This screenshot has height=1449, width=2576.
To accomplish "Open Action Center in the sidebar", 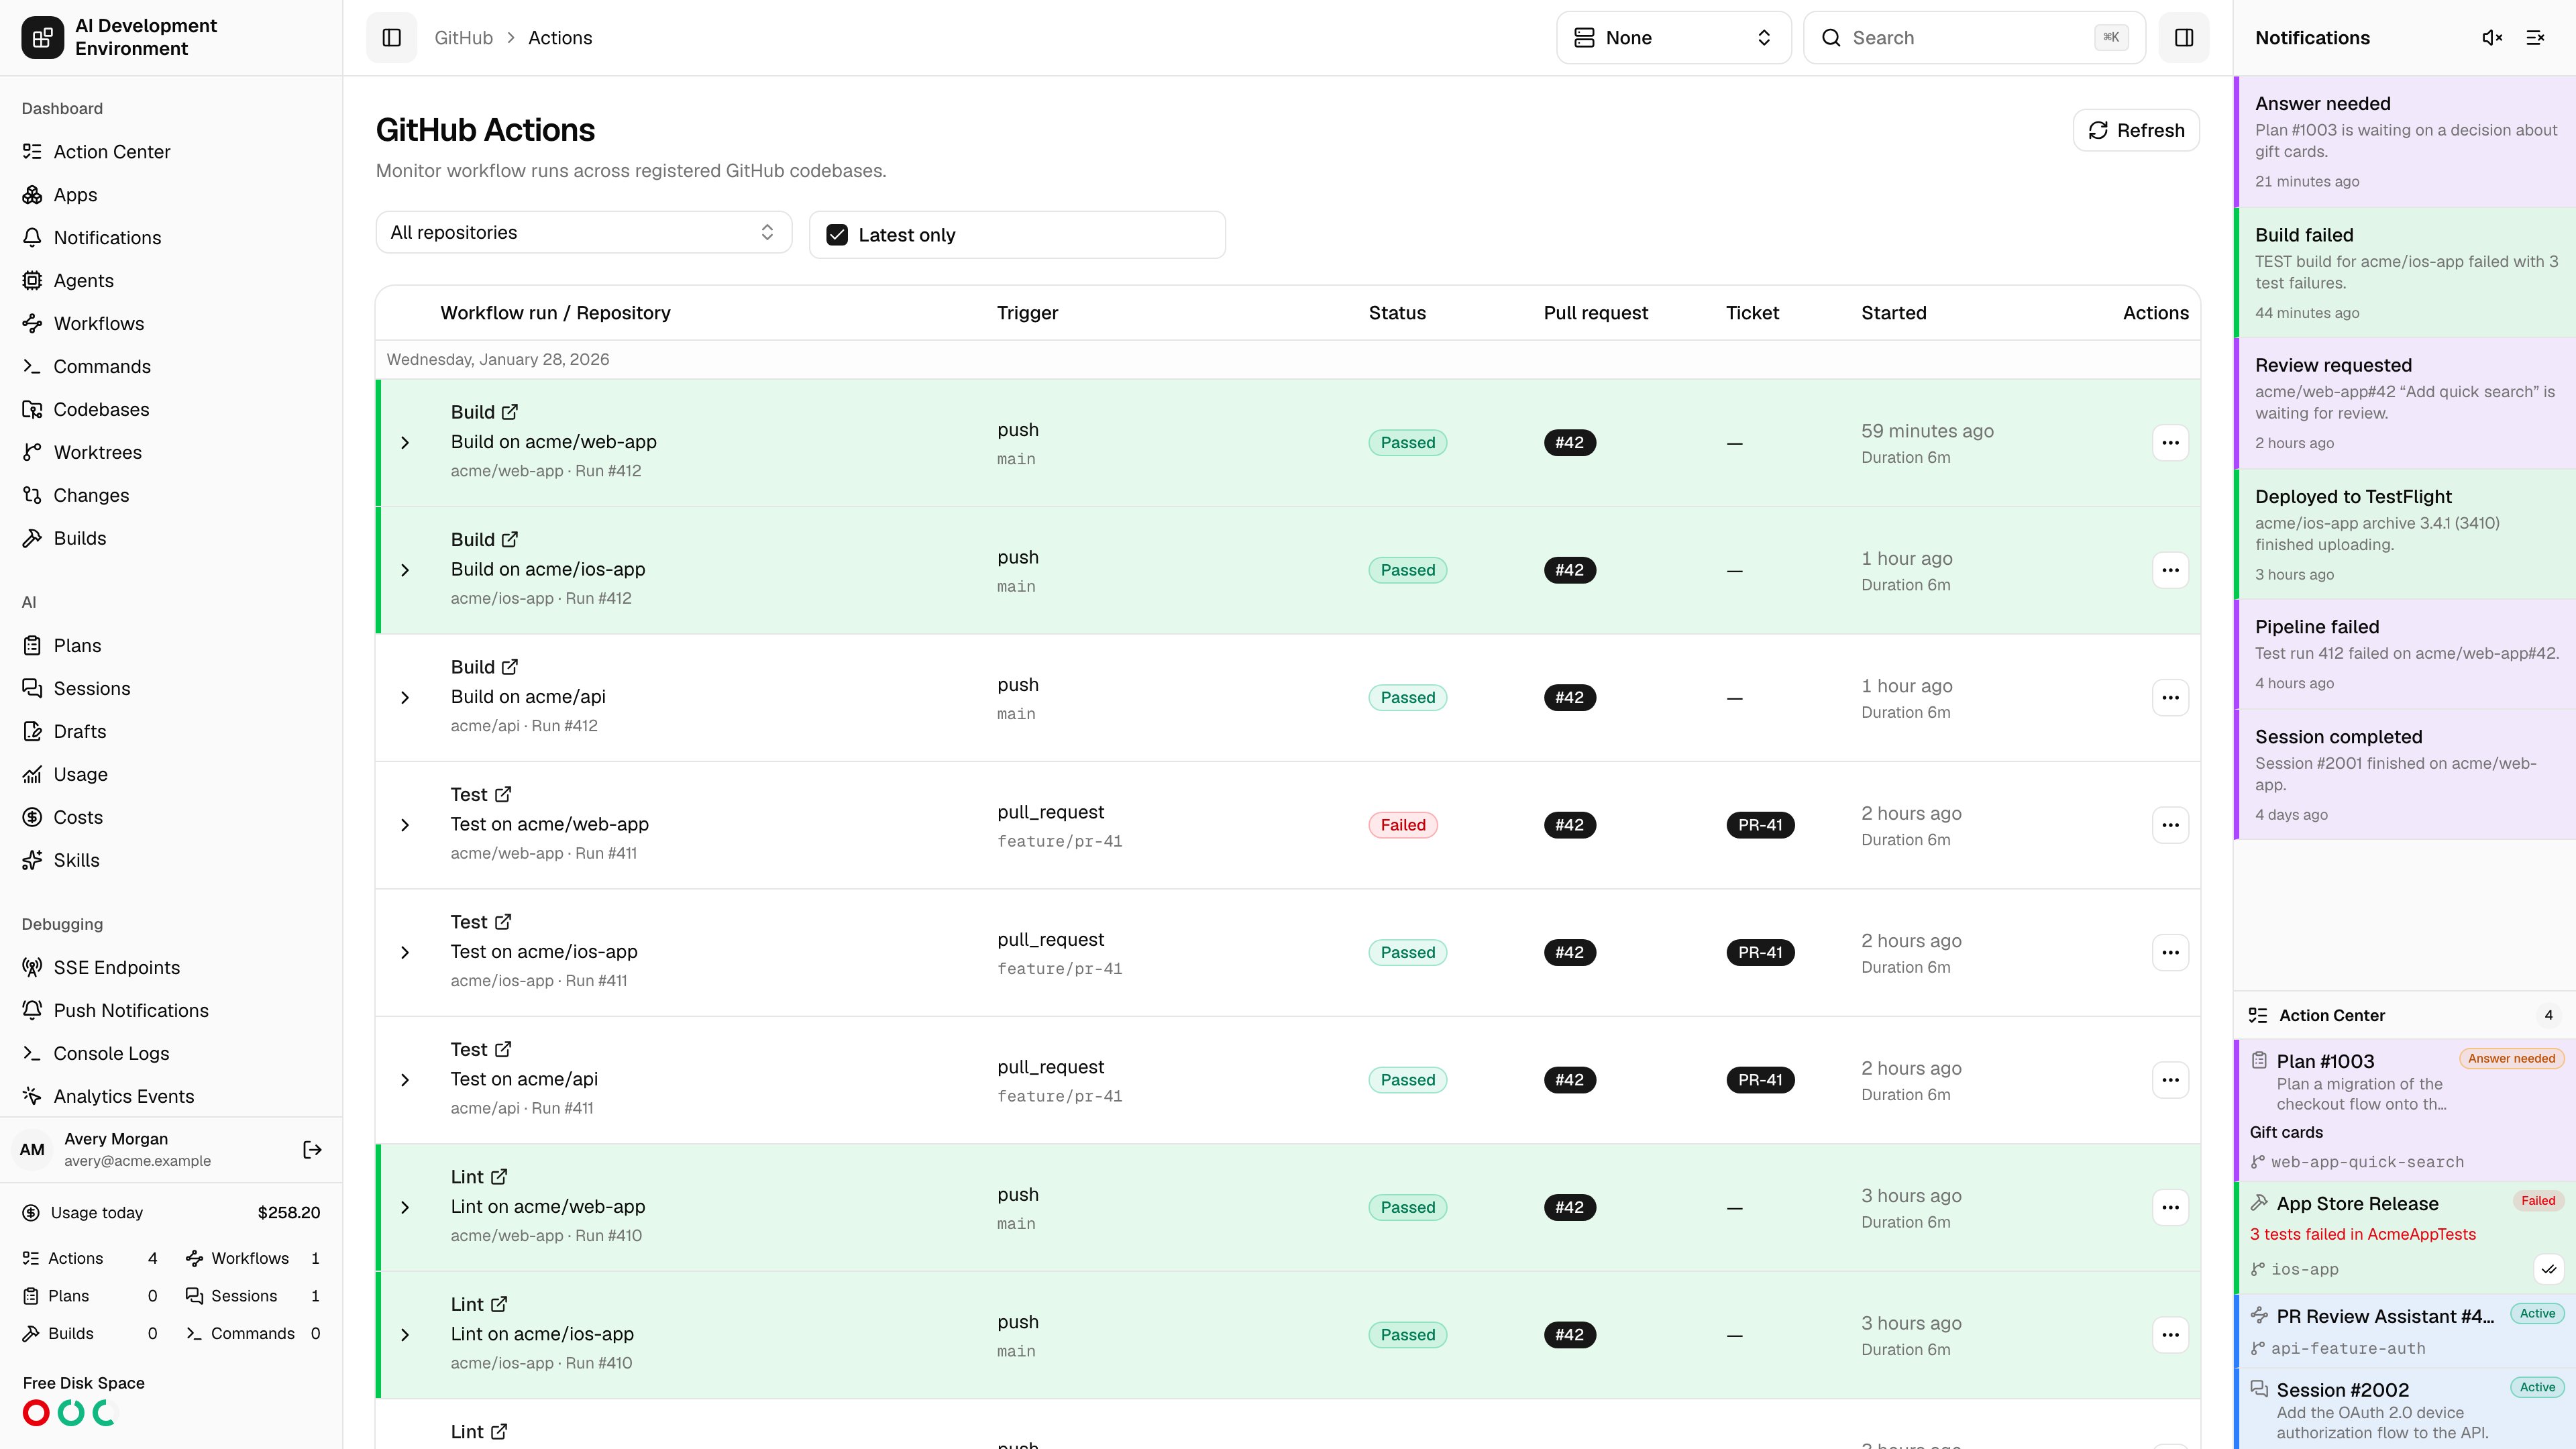I will [171, 152].
